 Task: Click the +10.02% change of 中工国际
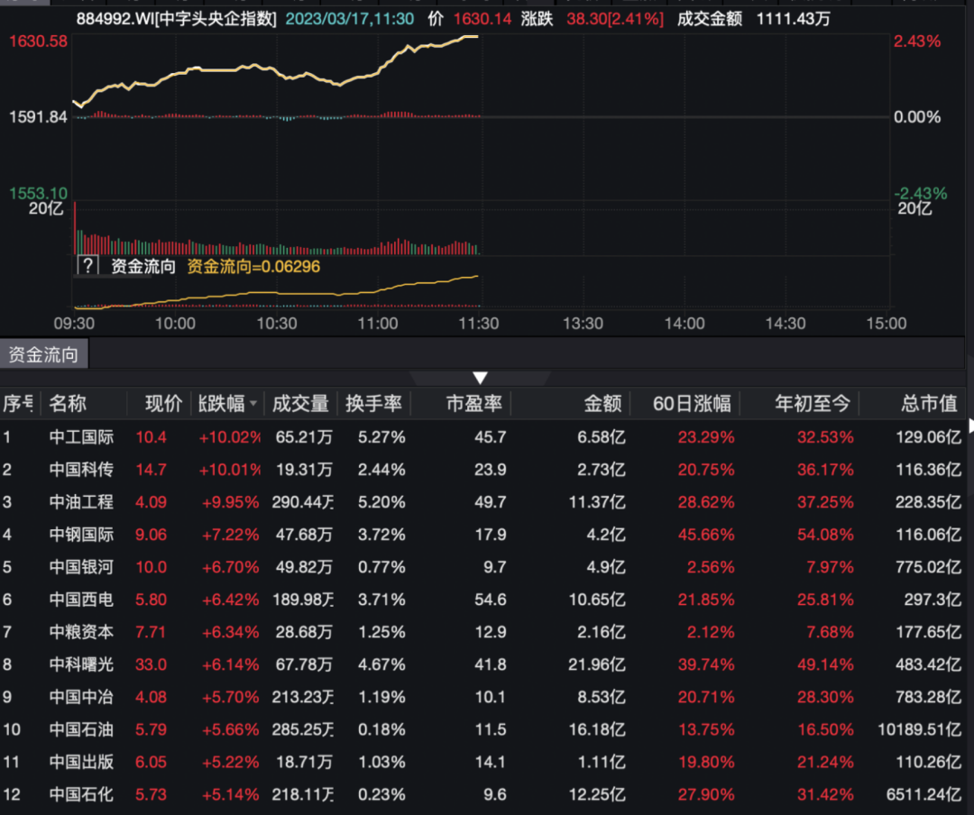coord(229,437)
